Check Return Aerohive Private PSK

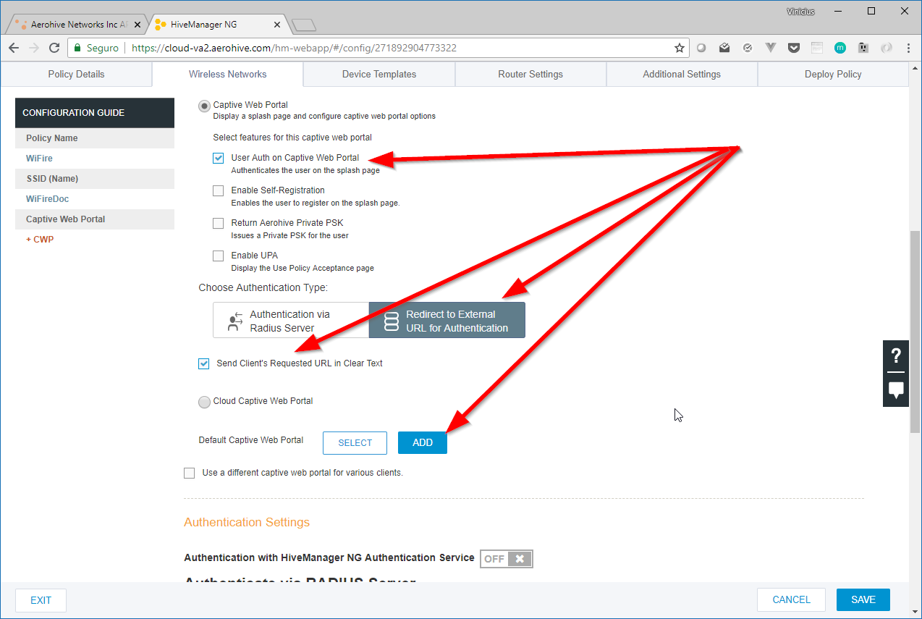218,223
